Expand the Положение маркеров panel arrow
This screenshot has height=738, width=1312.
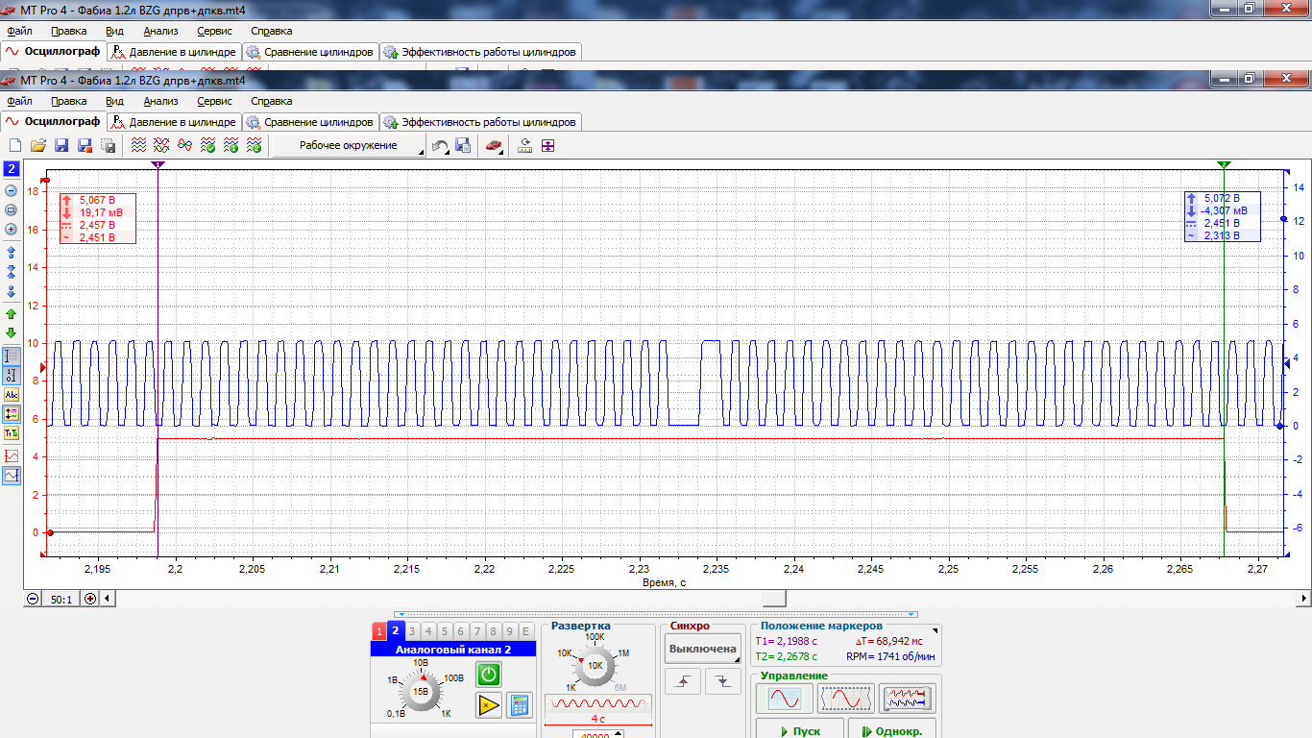coord(935,631)
